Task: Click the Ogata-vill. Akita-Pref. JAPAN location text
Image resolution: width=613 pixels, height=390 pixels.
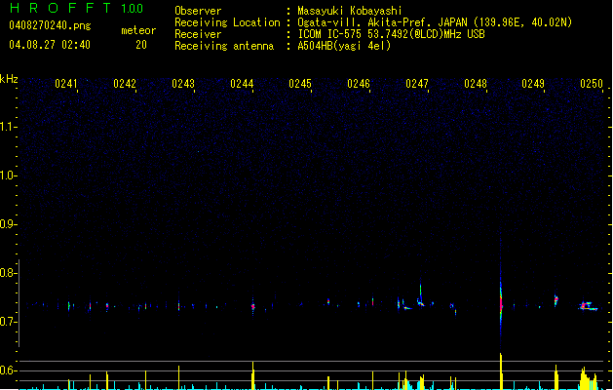Action: (435, 22)
